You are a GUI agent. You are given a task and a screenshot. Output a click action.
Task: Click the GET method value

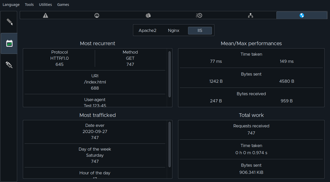tap(130, 58)
